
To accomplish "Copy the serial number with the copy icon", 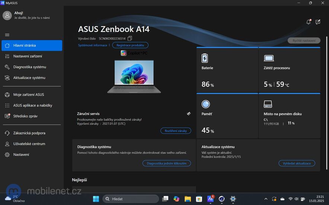I will (130, 39).
